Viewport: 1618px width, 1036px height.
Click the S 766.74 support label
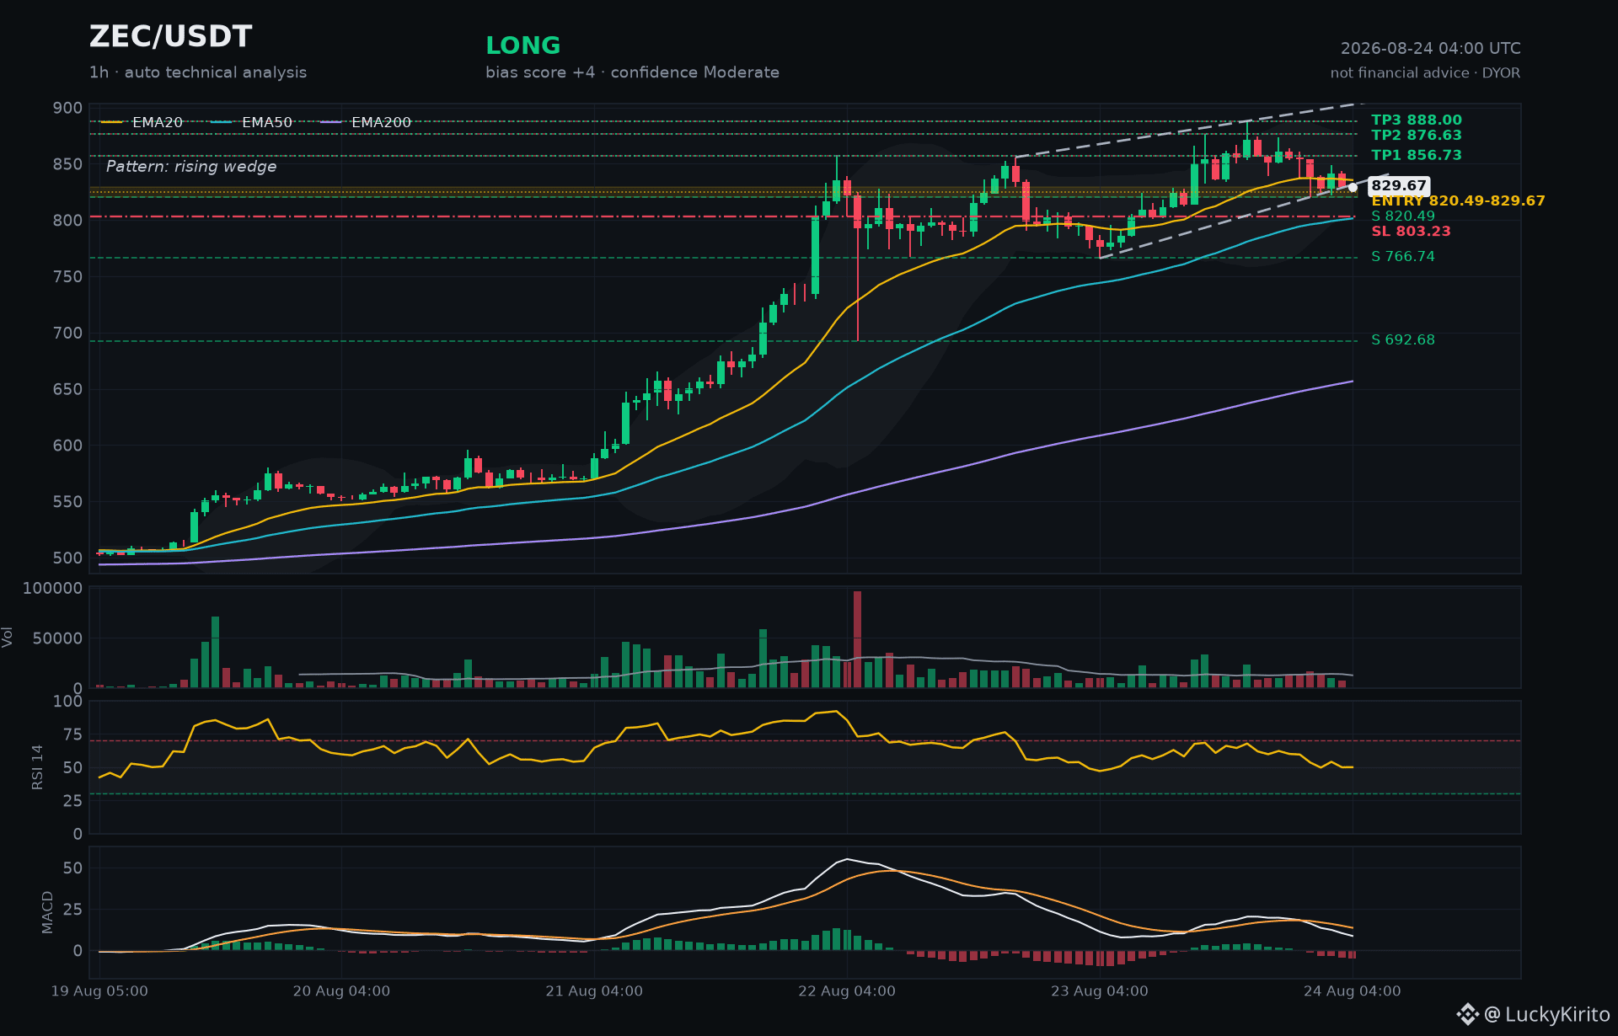(x=1403, y=256)
